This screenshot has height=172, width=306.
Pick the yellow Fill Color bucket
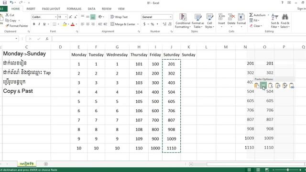pyautogui.click(x=65, y=24)
